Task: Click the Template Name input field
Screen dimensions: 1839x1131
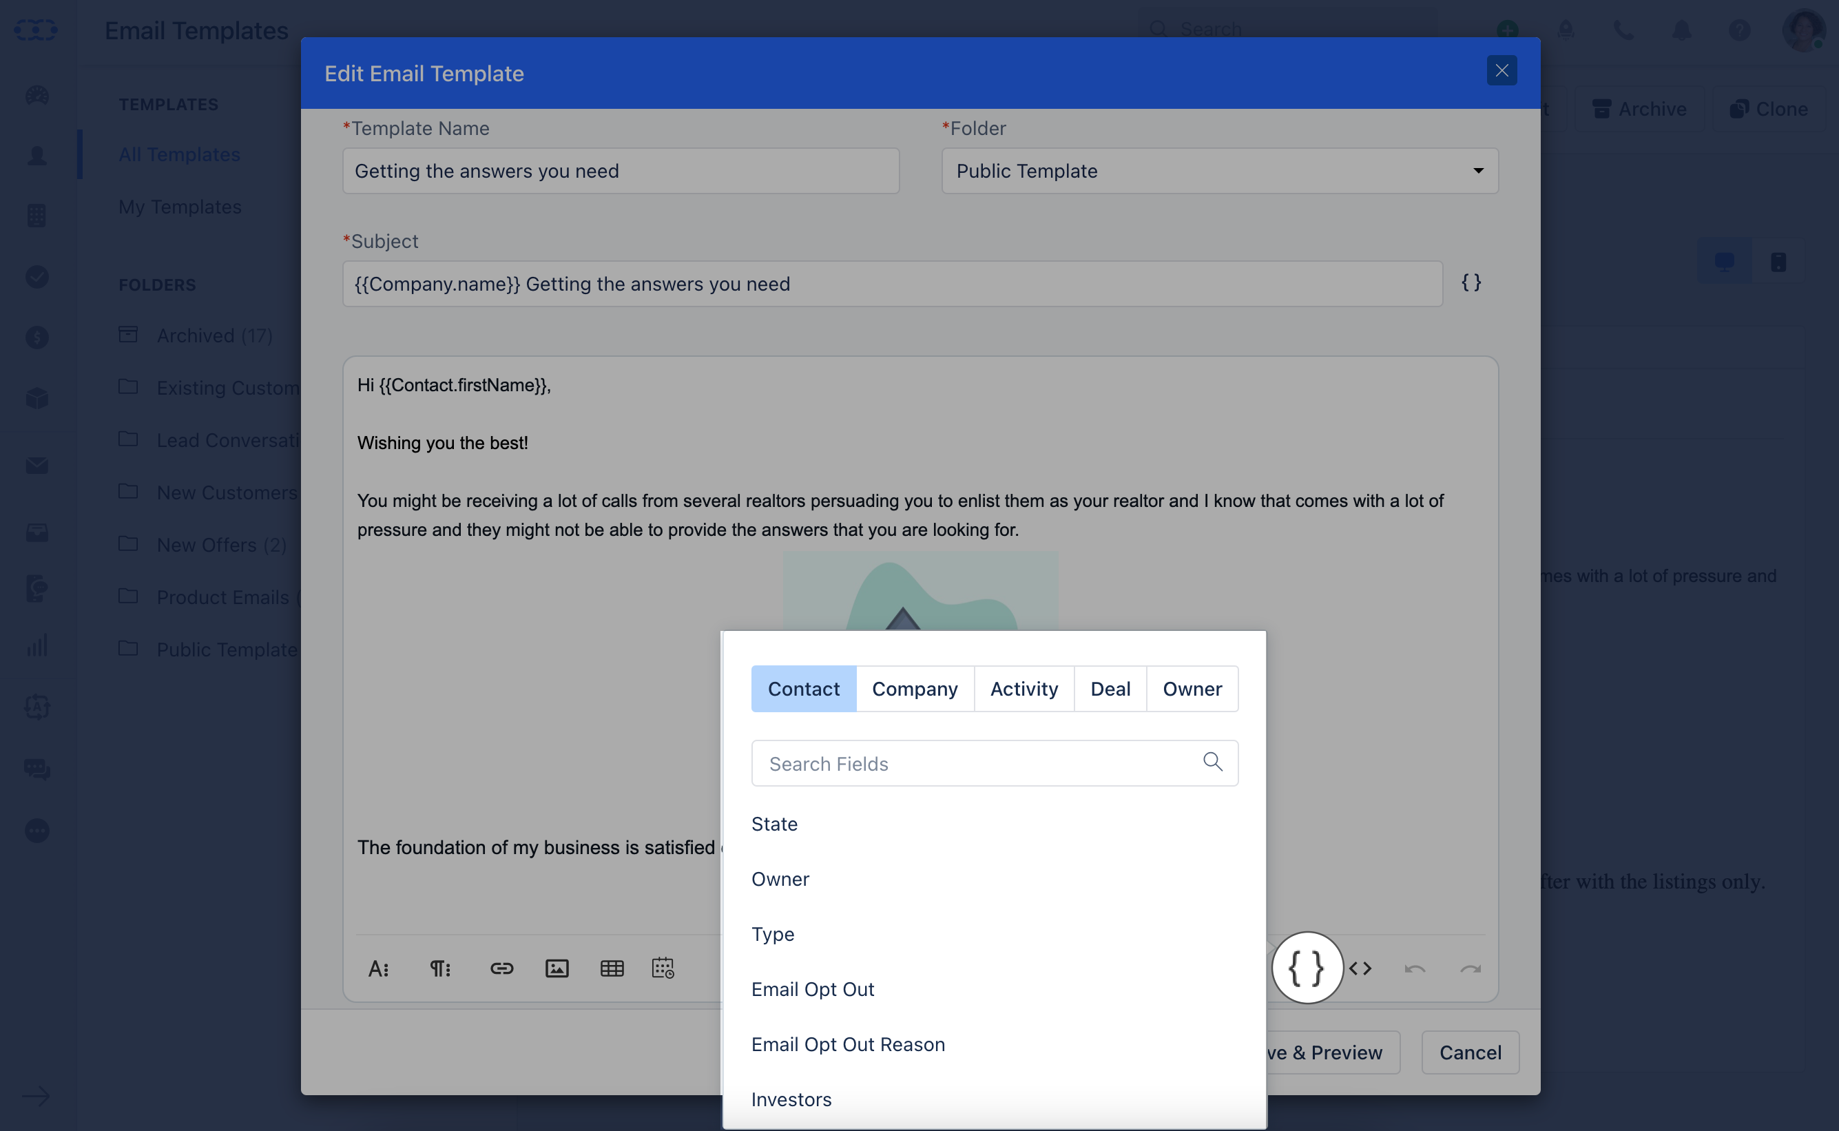Action: click(x=620, y=171)
